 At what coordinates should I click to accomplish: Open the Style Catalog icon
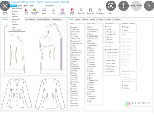63,10
